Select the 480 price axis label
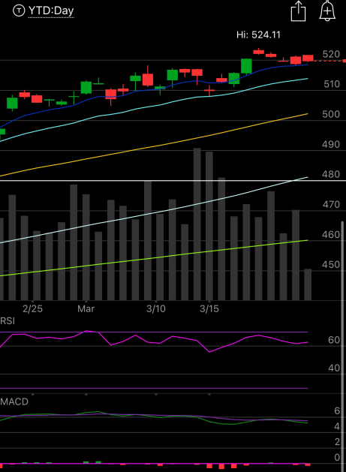The image size is (346, 472). (331, 174)
